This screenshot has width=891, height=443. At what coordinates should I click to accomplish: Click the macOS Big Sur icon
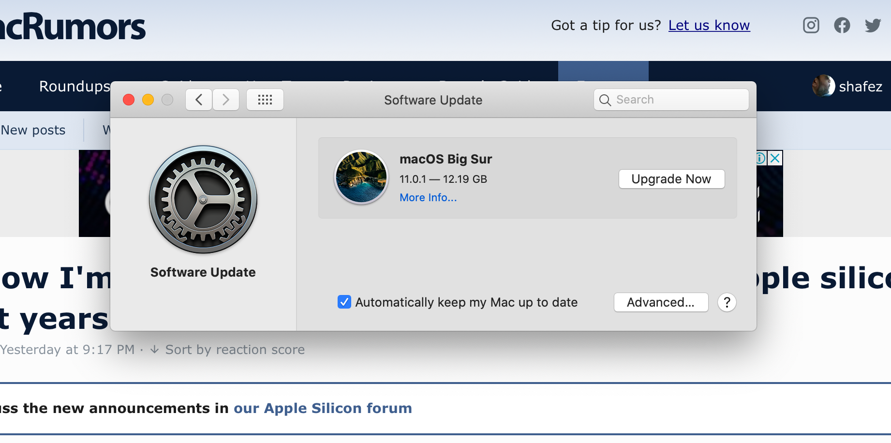pyautogui.click(x=361, y=177)
